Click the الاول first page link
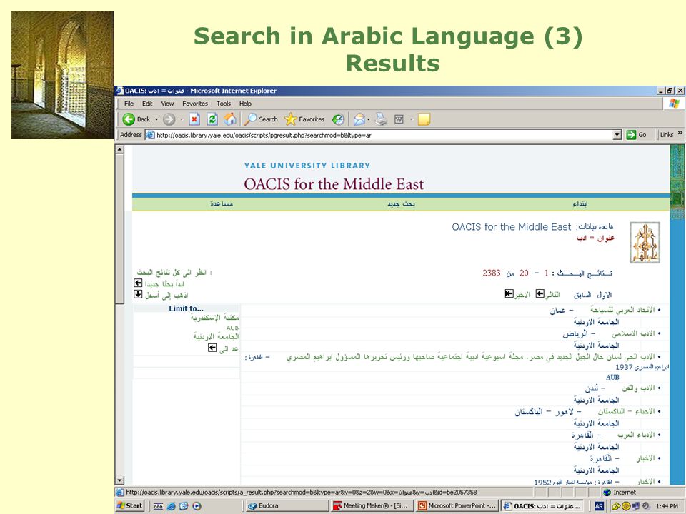 tap(605, 295)
